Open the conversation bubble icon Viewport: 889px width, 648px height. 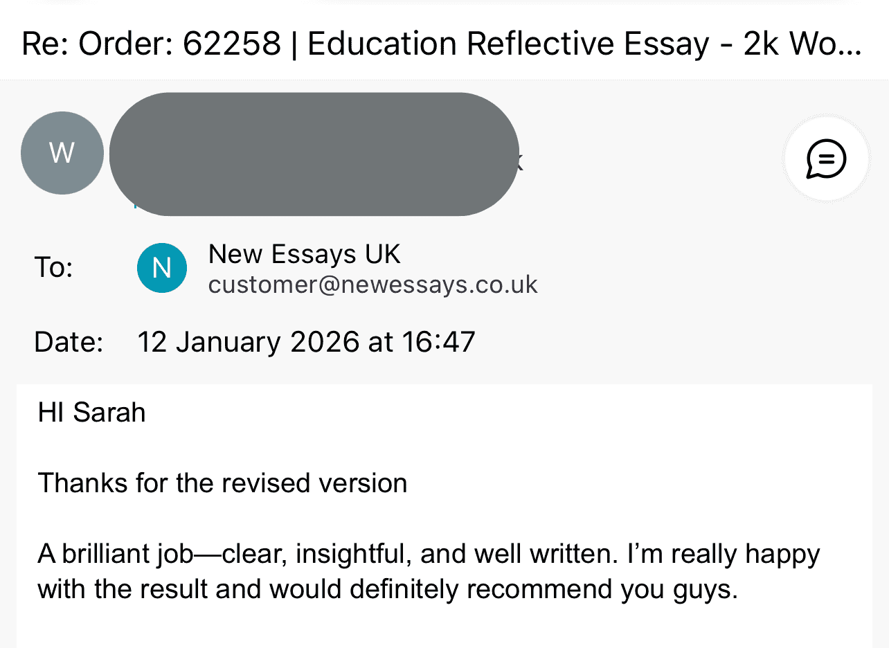tap(826, 159)
